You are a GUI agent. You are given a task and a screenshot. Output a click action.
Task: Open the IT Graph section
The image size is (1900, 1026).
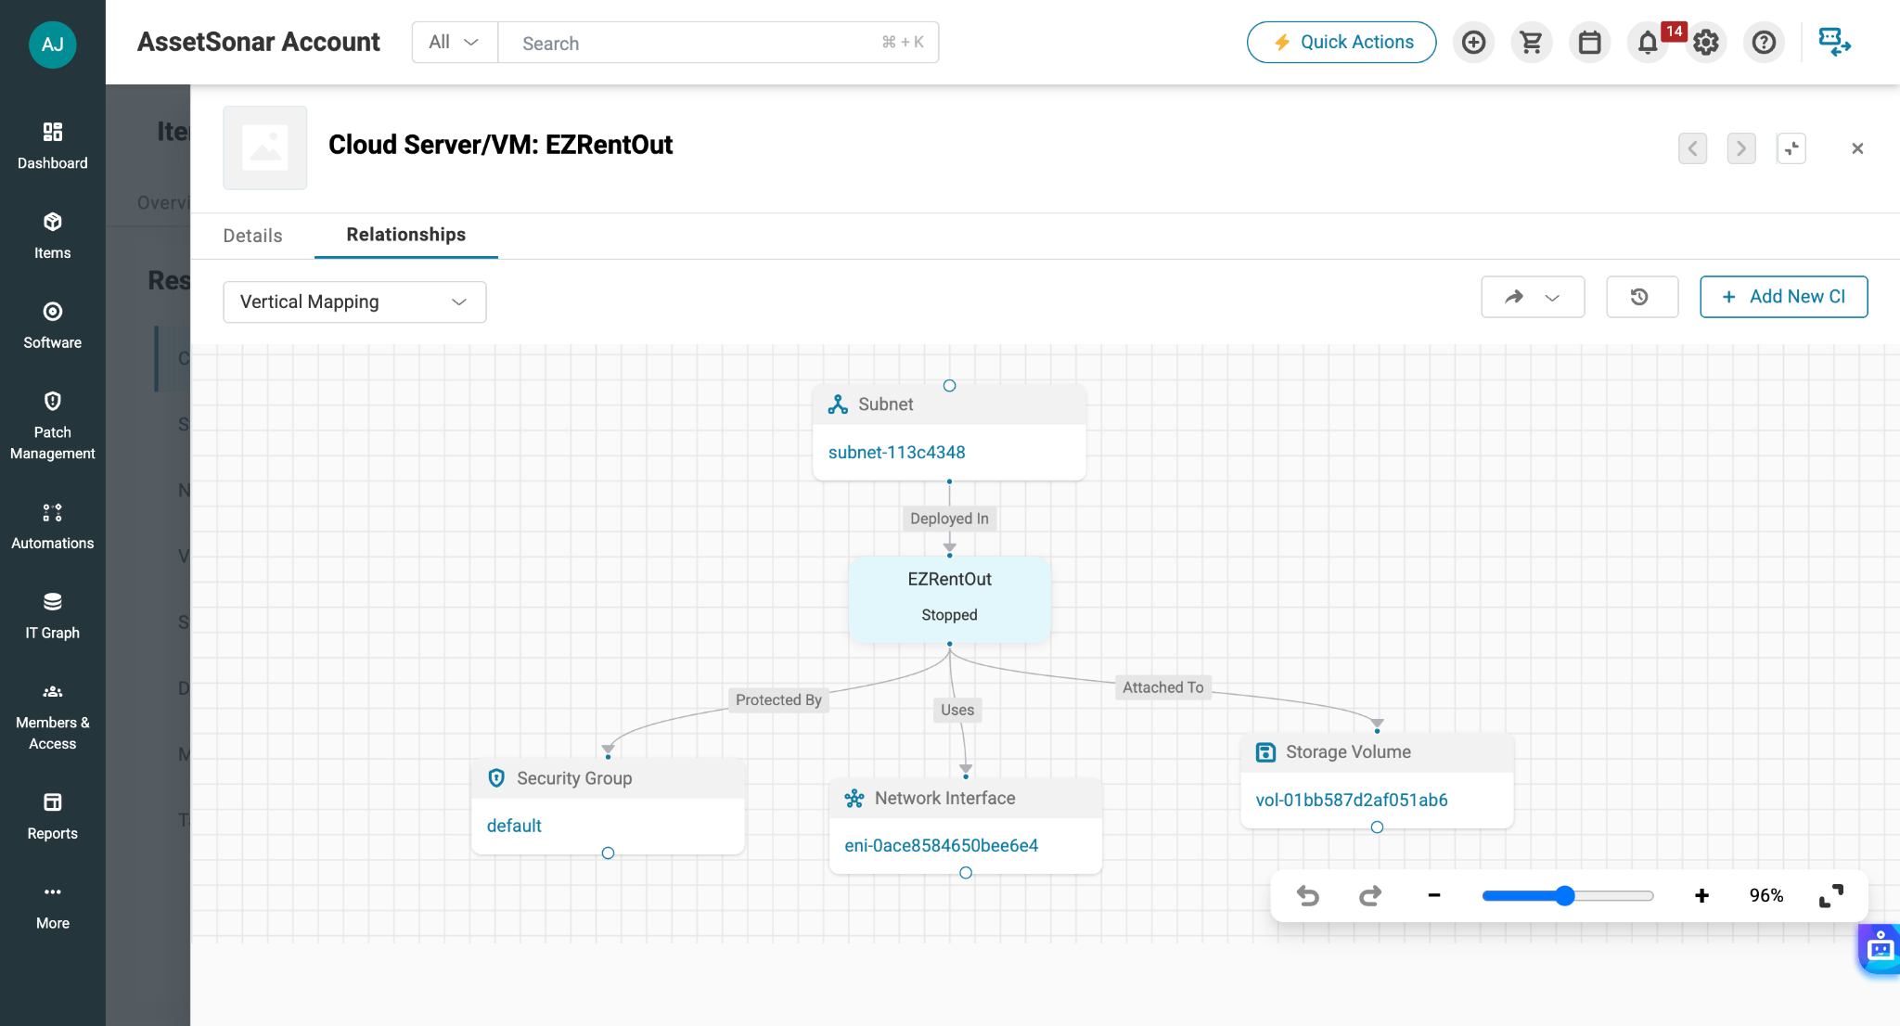point(53,616)
